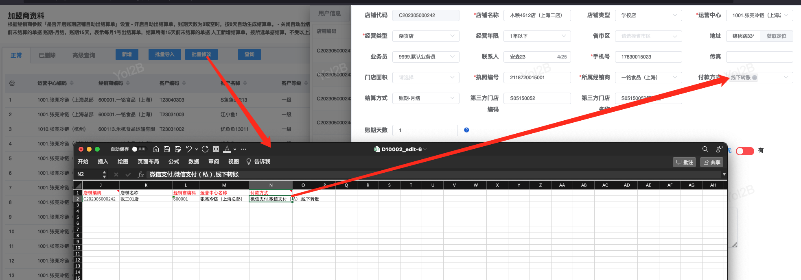Screen dimensions: 801x280
Task: Open the table settings gear icon
Action: [12, 83]
